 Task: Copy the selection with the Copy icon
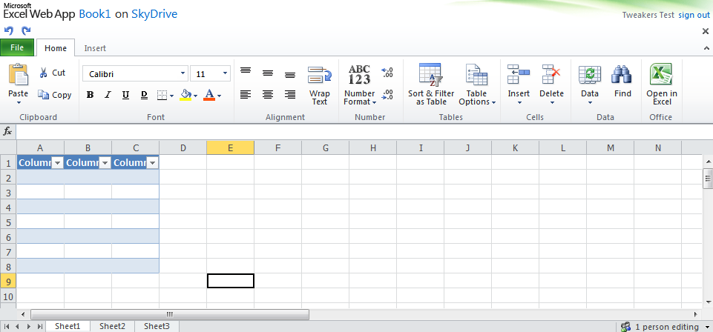point(44,95)
